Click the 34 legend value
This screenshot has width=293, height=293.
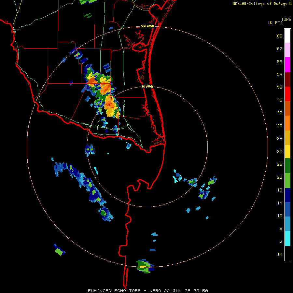pyautogui.click(x=280, y=138)
